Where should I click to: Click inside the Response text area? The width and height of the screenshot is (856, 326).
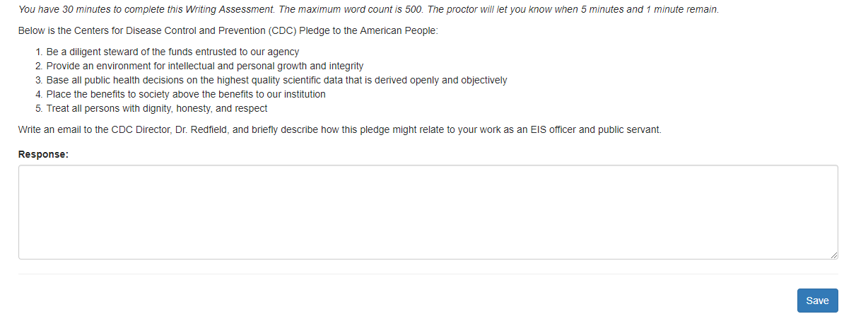(x=428, y=212)
